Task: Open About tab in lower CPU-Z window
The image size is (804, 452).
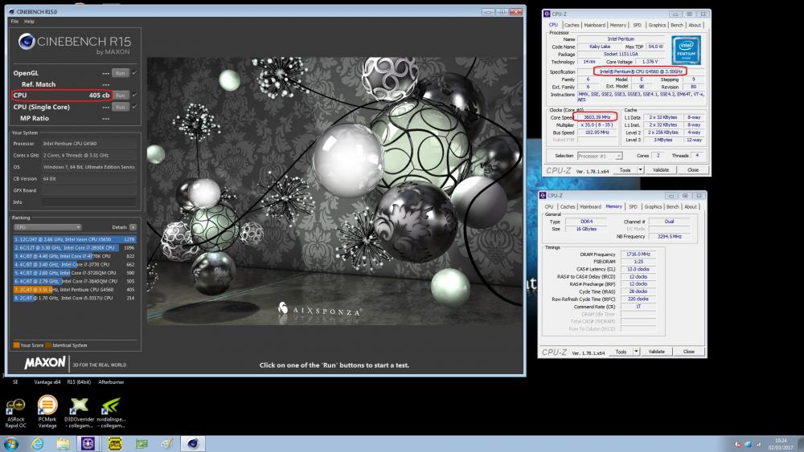Action: coord(690,207)
